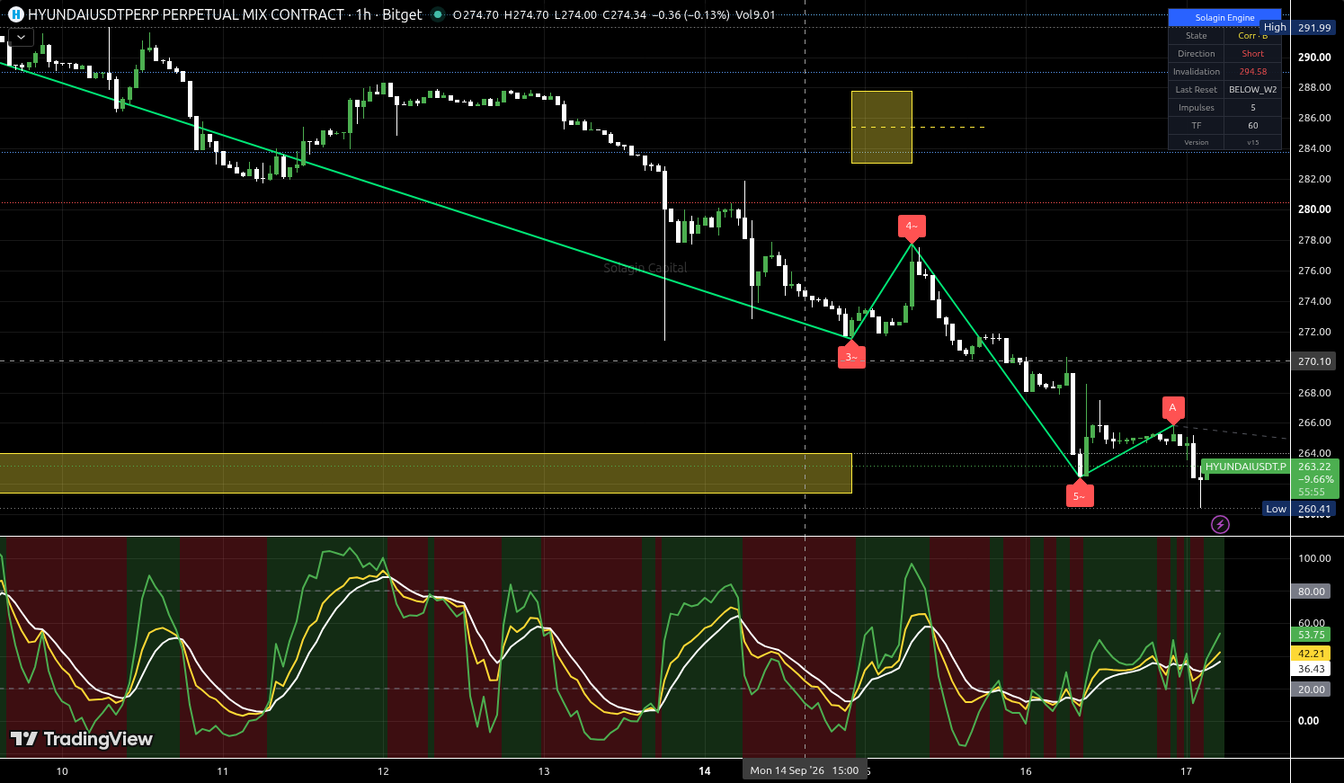Click the 'Corr · B' state value
This screenshot has height=783, width=1344.
1252,36
